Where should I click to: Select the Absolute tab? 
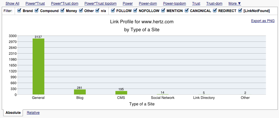(x=13, y=113)
